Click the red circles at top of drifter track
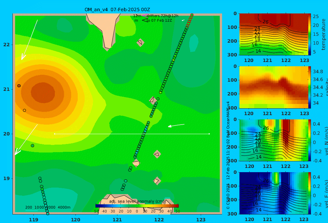The image size is (328, 223). [190, 20]
